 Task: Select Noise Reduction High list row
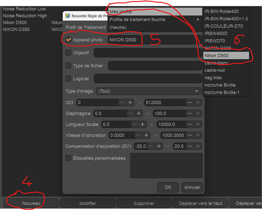[24, 16]
